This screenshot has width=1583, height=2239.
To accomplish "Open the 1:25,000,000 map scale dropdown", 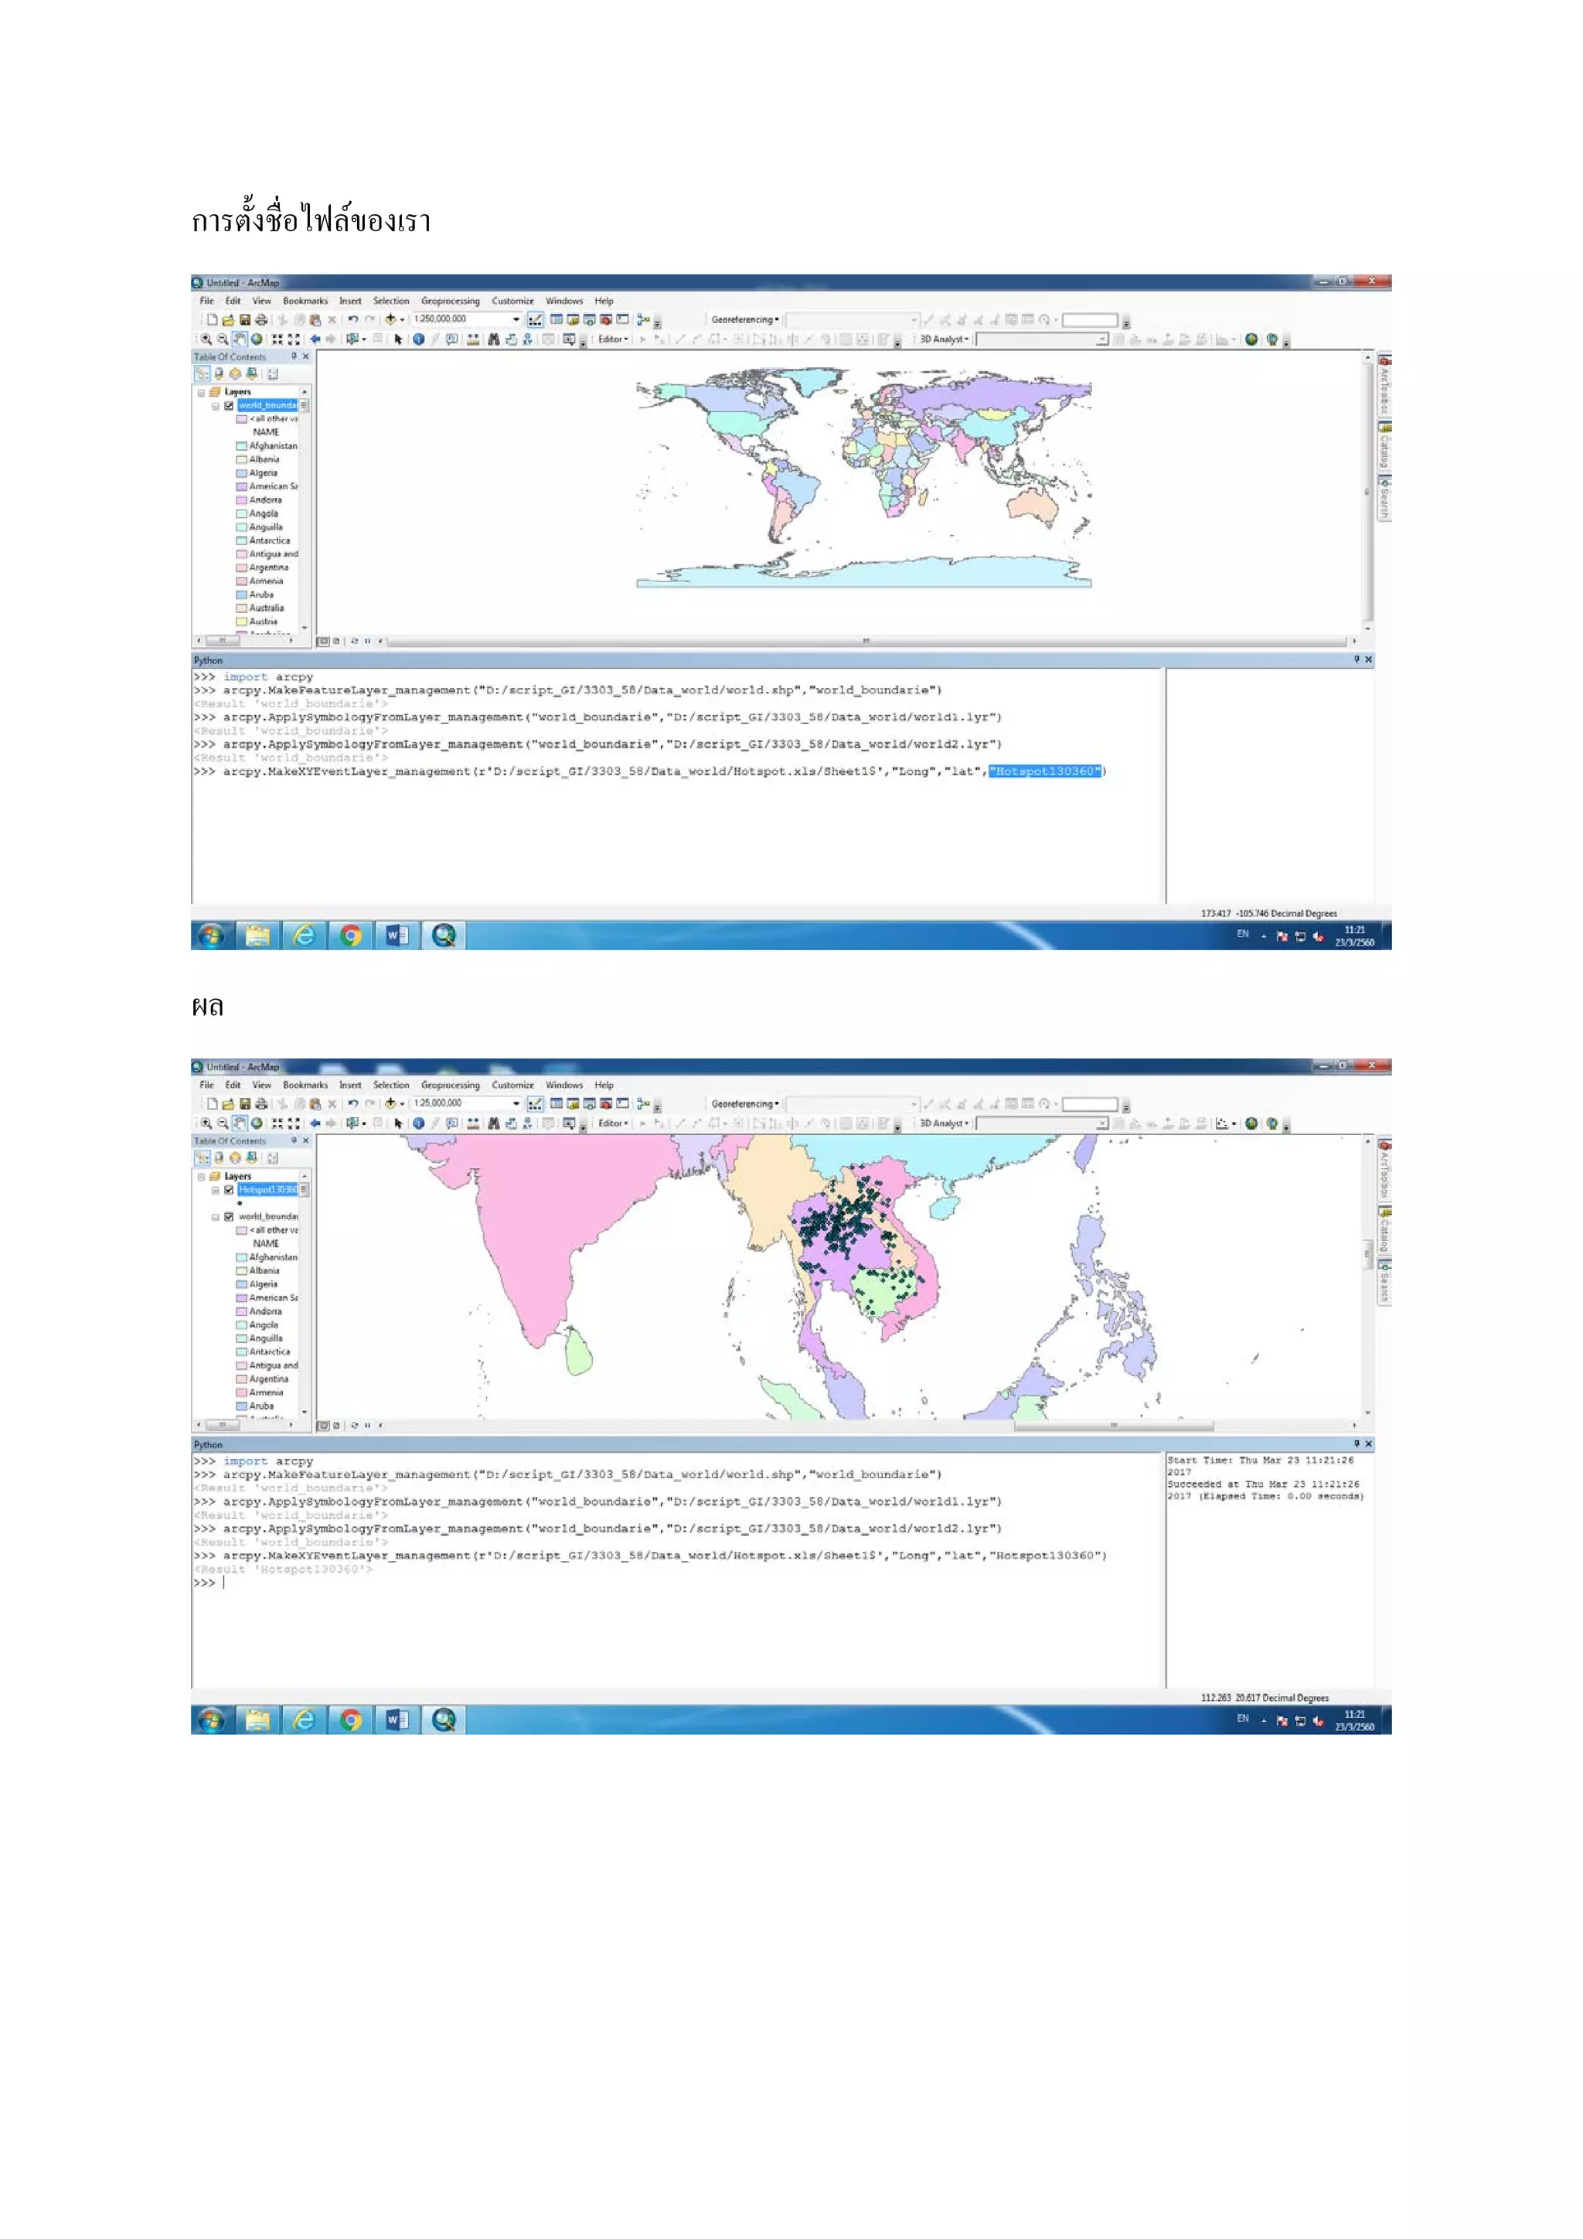I will point(516,1104).
